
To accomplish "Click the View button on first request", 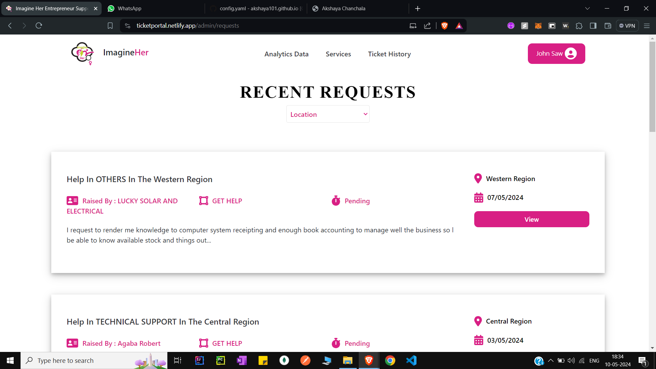I will click(532, 219).
